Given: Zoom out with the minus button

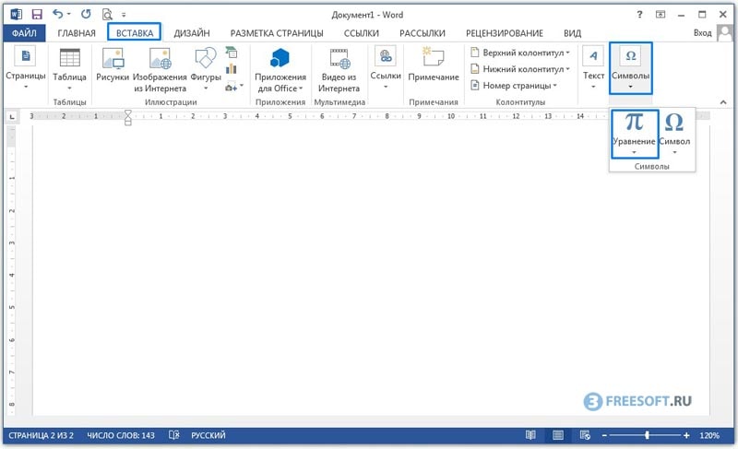Looking at the screenshot, I should (605, 436).
